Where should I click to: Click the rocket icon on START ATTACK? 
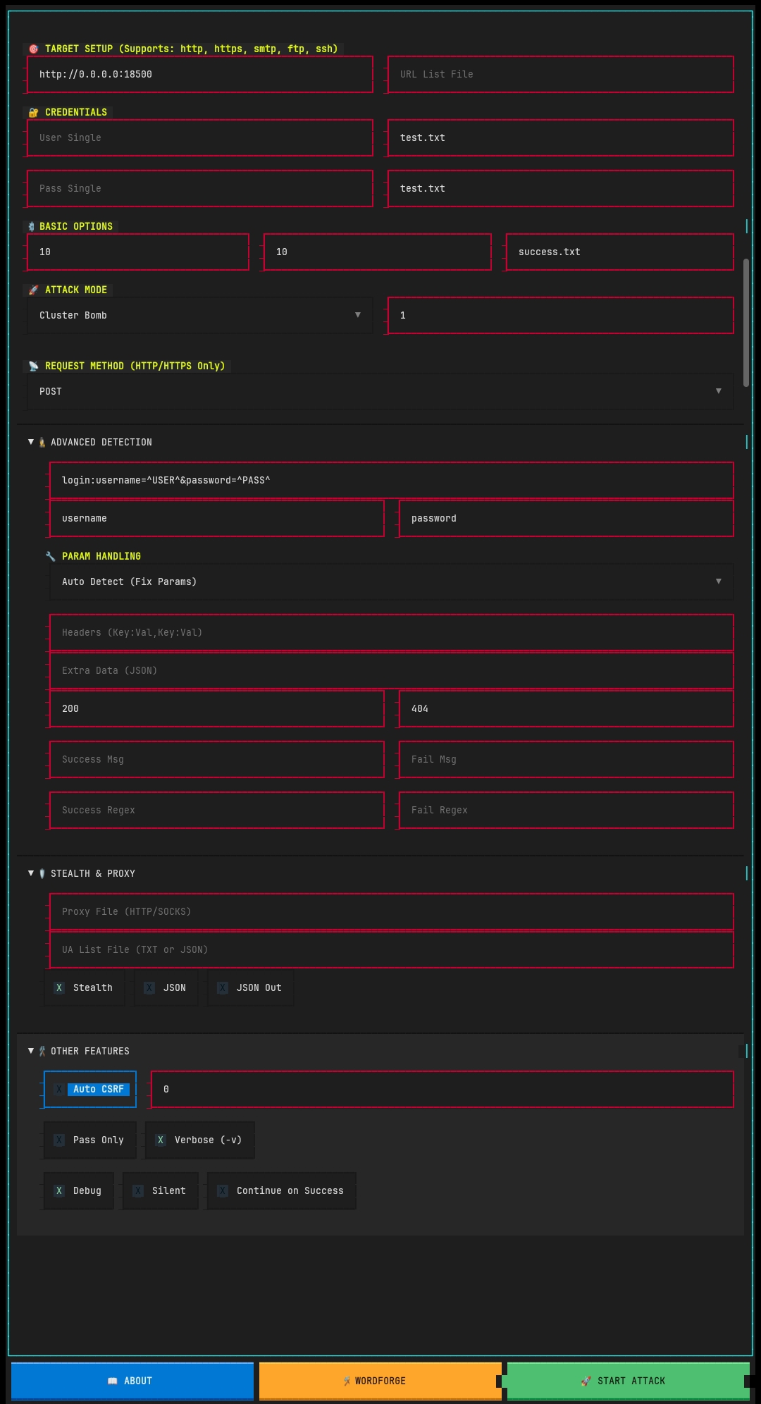(x=586, y=1381)
